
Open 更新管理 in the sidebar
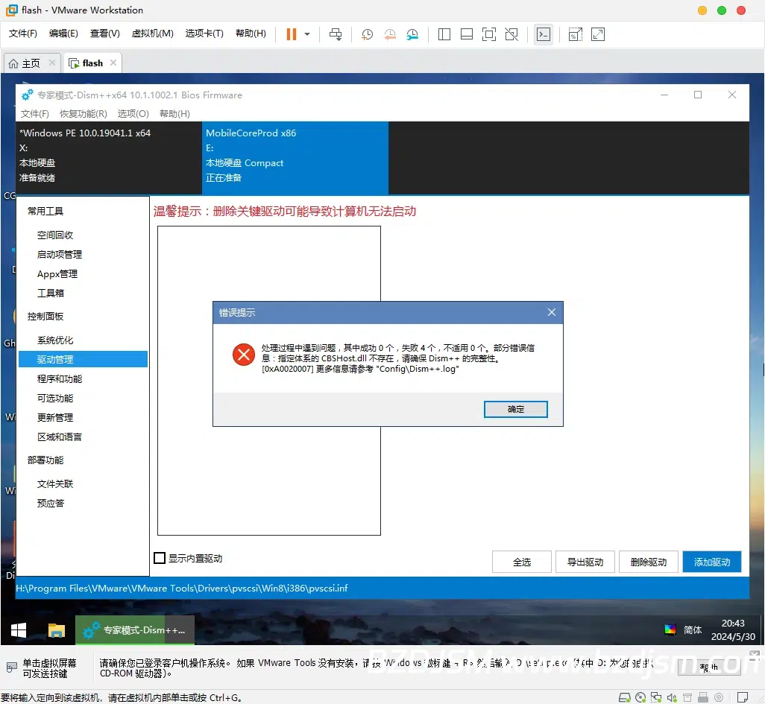coord(55,418)
